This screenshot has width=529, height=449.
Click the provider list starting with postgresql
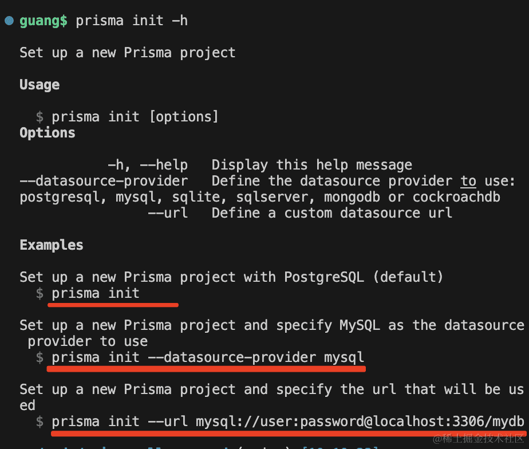[260, 197]
